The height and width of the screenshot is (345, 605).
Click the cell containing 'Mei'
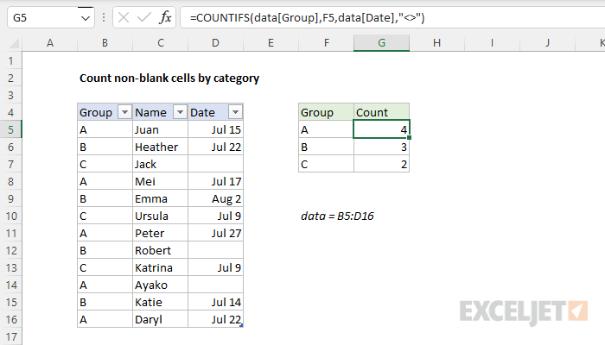pyautogui.click(x=161, y=181)
